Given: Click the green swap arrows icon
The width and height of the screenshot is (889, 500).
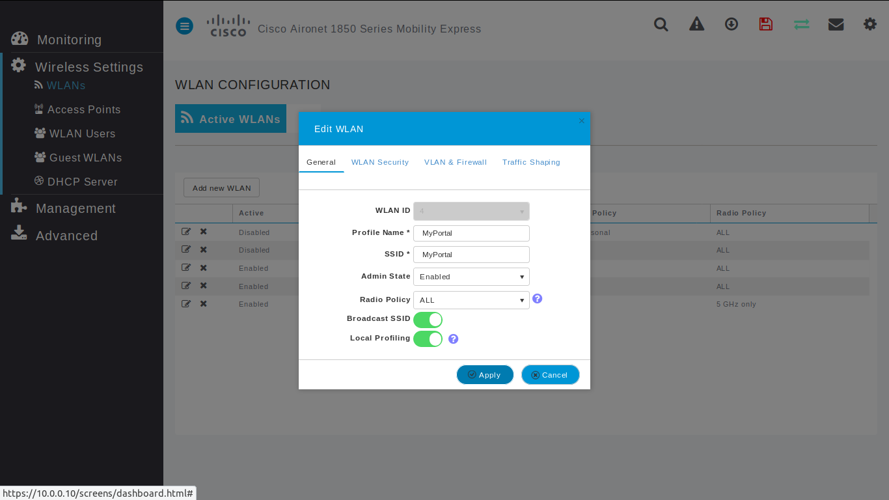Looking at the screenshot, I should click(801, 25).
